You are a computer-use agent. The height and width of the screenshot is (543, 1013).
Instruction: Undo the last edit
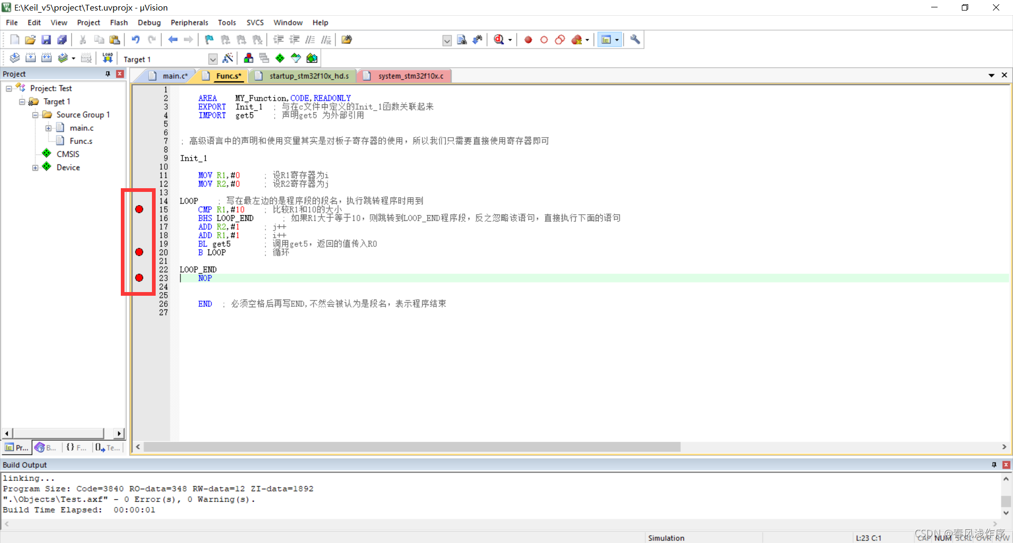136,40
